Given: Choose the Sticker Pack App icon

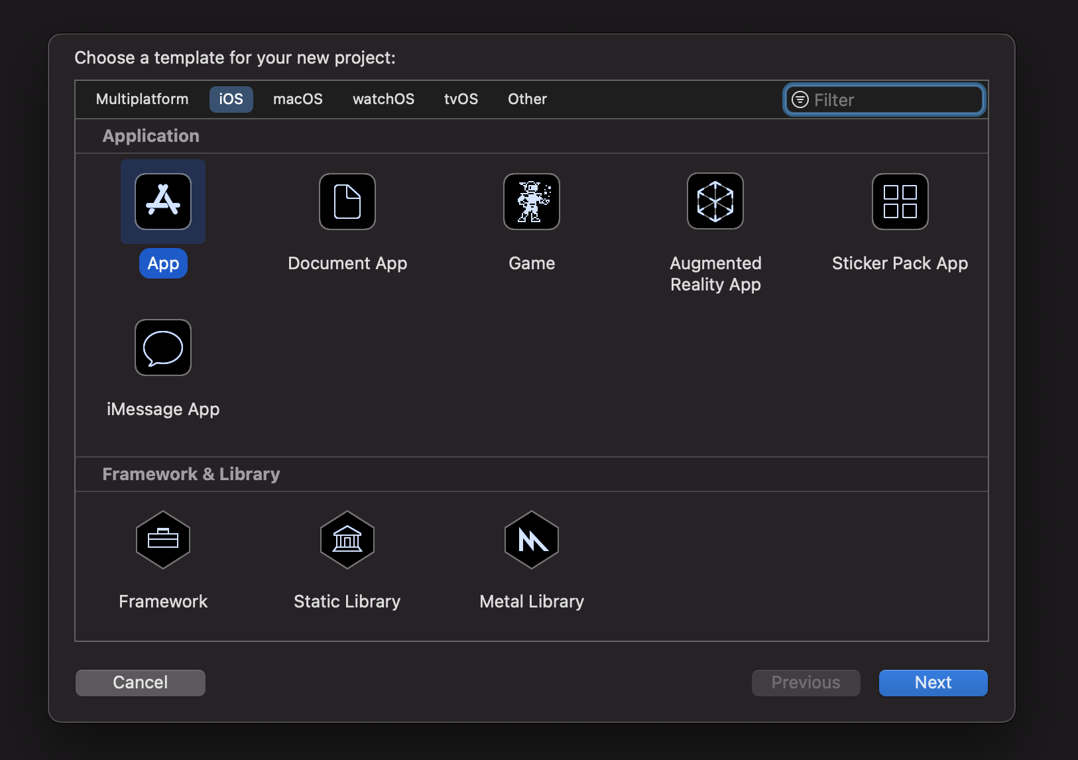Looking at the screenshot, I should (900, 202).
